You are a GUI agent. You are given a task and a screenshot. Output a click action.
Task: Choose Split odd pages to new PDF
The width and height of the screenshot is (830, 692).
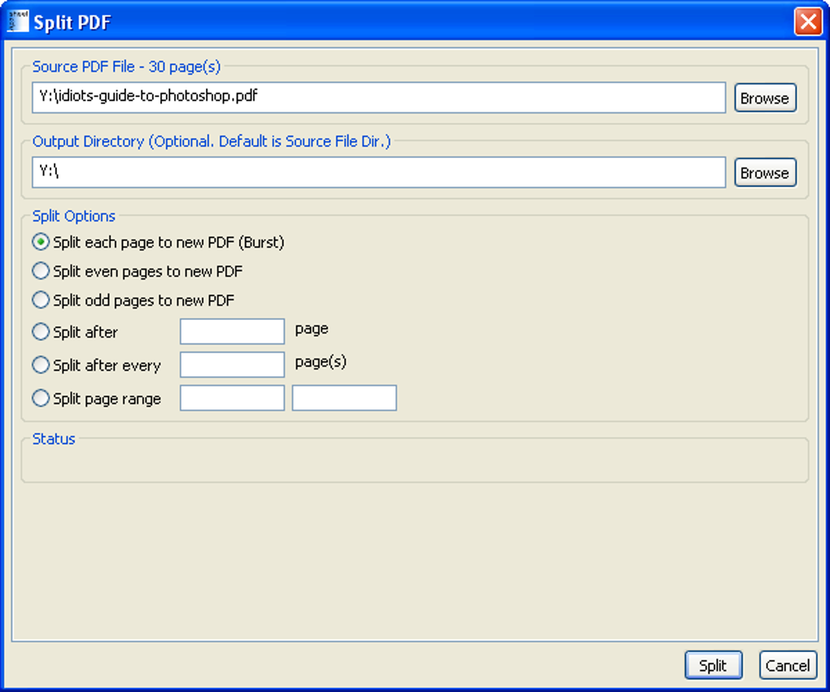click(41, 300)
